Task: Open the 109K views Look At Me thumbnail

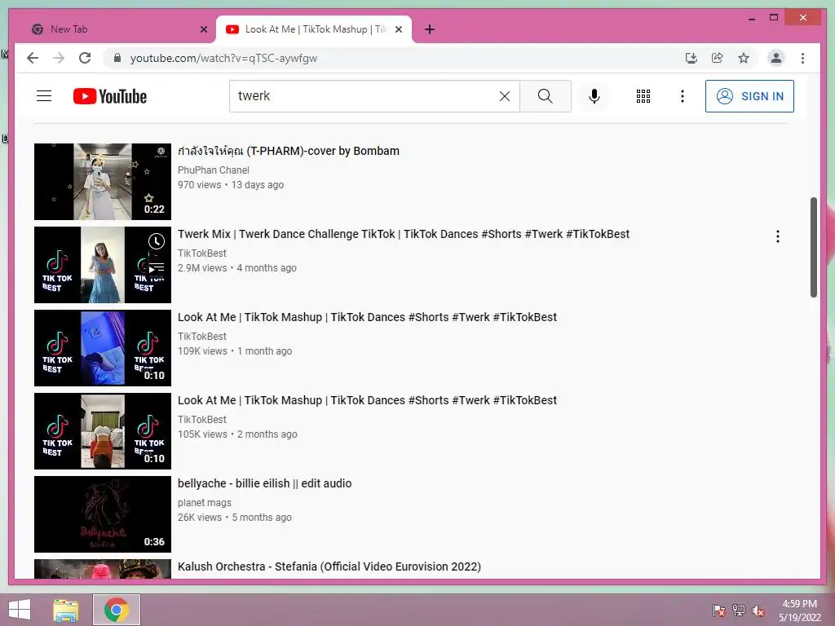Action: [x=103, y=347]
